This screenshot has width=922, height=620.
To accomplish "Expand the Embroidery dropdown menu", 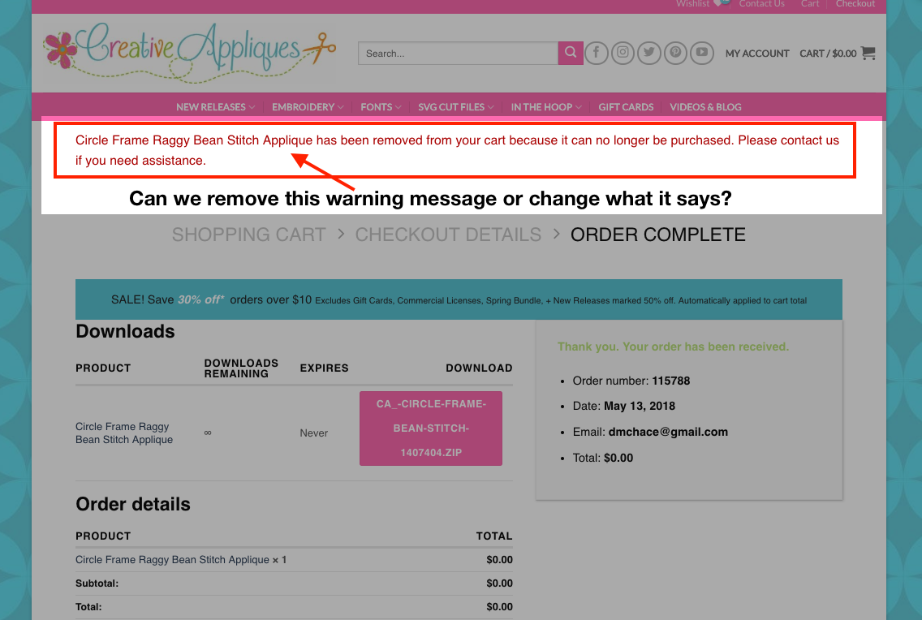I will coord(307,107).
